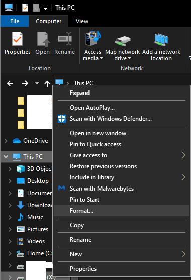Select Pin to Start entry
This screenshot has width=191, height=280.
pyautogui.click(x=121, y=200)
